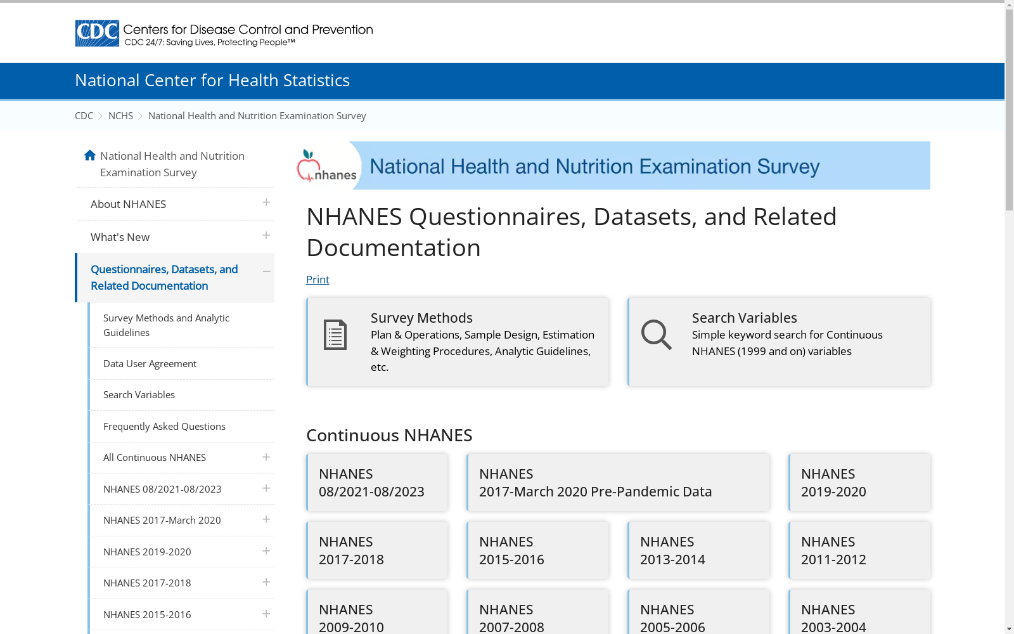This screenshot has height=634, width=1014.
Task: Open the Survey Methods card
Action: [458, 342]
